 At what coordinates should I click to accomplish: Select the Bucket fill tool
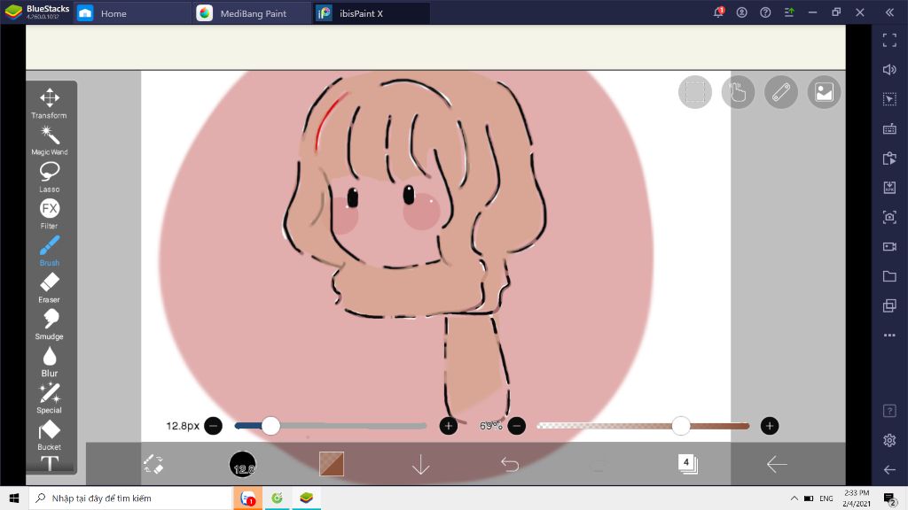pos(50,435)
